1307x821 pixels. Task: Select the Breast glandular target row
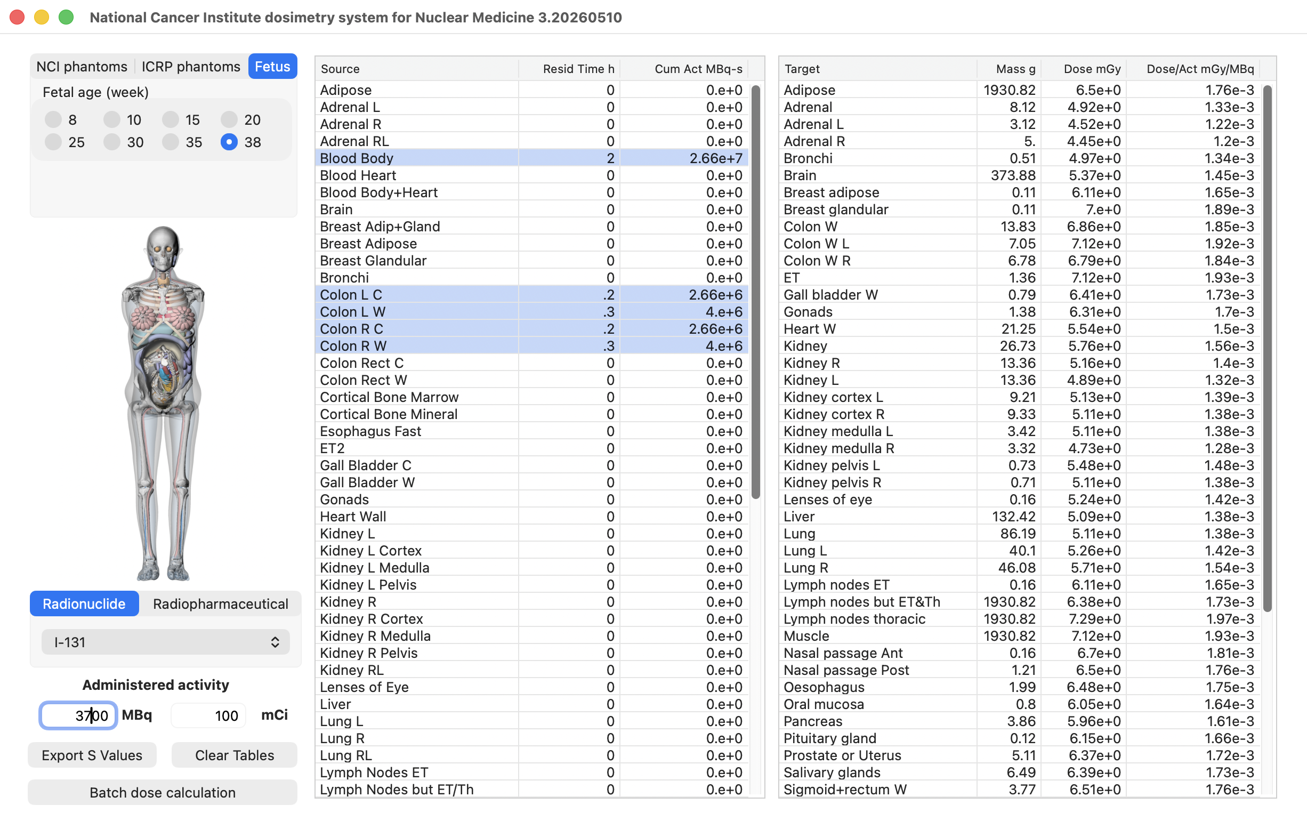[1019, 210]
